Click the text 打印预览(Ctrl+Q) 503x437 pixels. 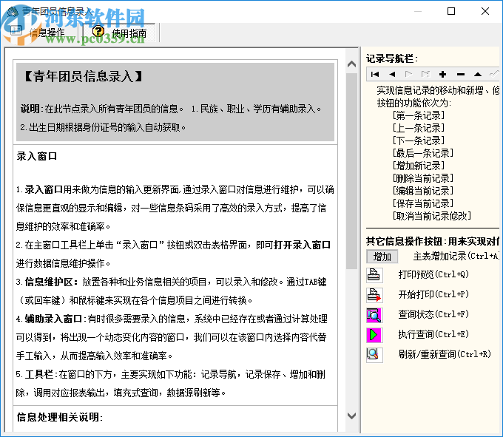click(x=433, y=274)
